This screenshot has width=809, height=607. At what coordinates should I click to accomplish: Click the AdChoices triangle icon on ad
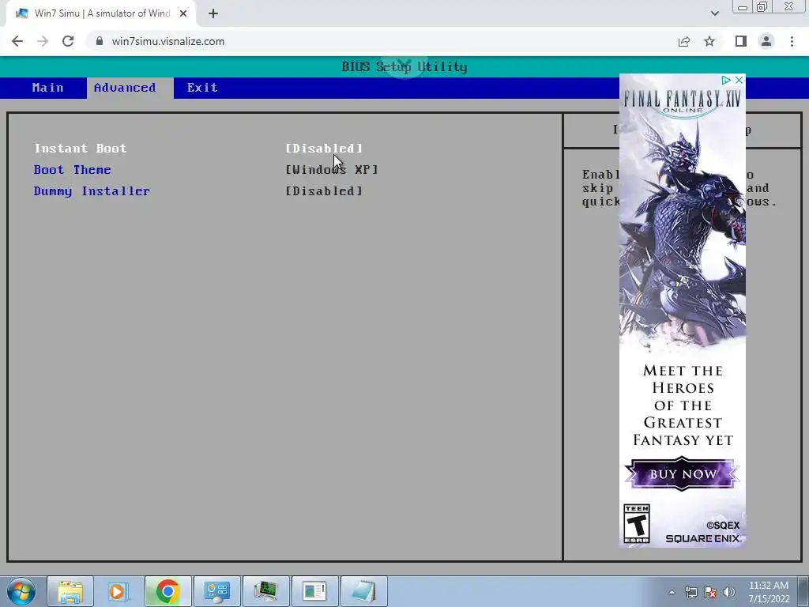(x=727, y=80)
